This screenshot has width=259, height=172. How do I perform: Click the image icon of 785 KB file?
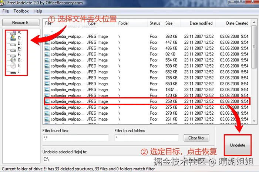click(47, 78)
